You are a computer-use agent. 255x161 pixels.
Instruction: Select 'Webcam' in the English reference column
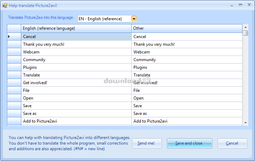(76, 52)
